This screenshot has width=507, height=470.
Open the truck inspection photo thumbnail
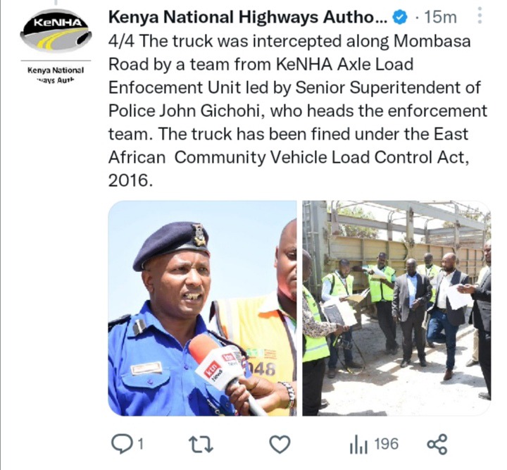coord(396,308)
